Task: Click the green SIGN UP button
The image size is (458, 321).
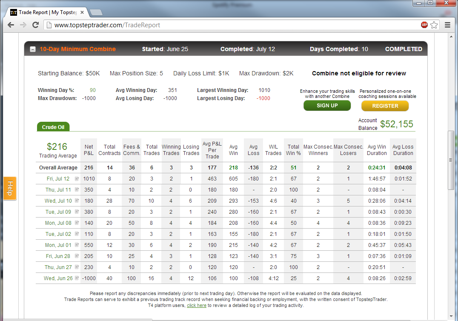Action: [327, 106]
